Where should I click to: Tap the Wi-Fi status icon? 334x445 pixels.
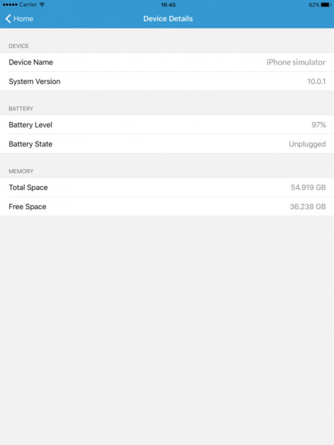pyautogui.click(x=42, y=4)
